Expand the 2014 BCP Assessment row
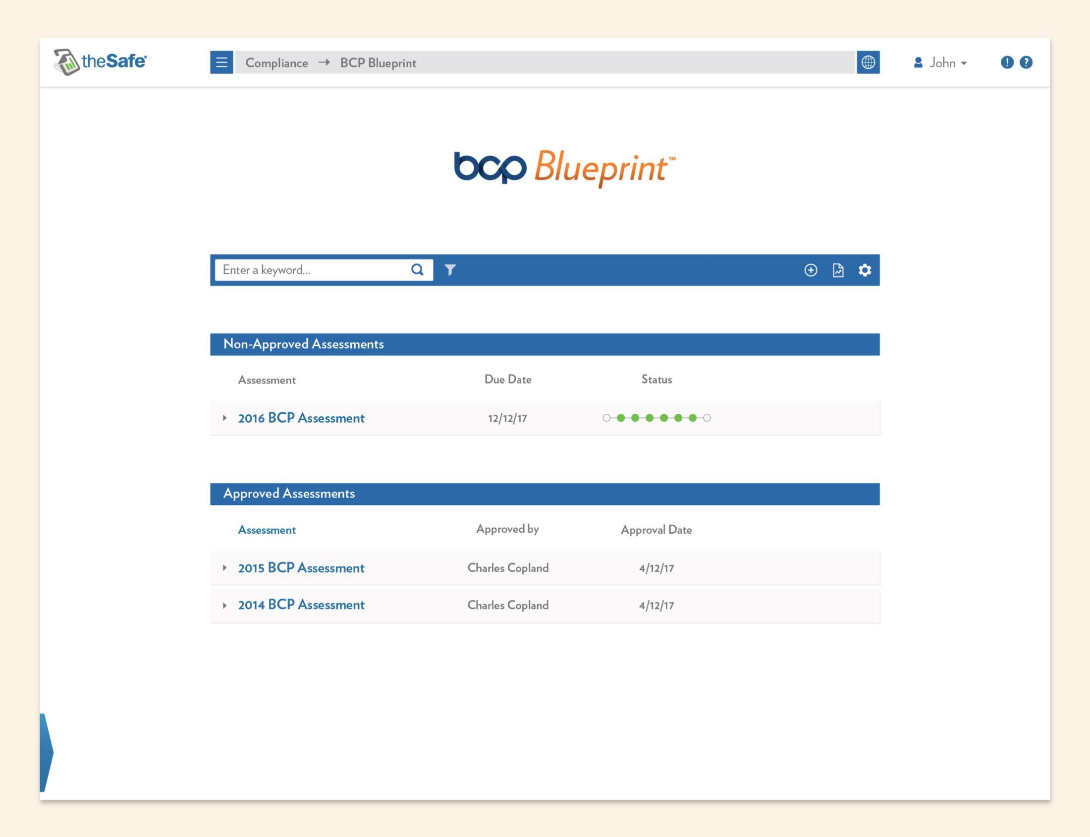 click(224, 605)
